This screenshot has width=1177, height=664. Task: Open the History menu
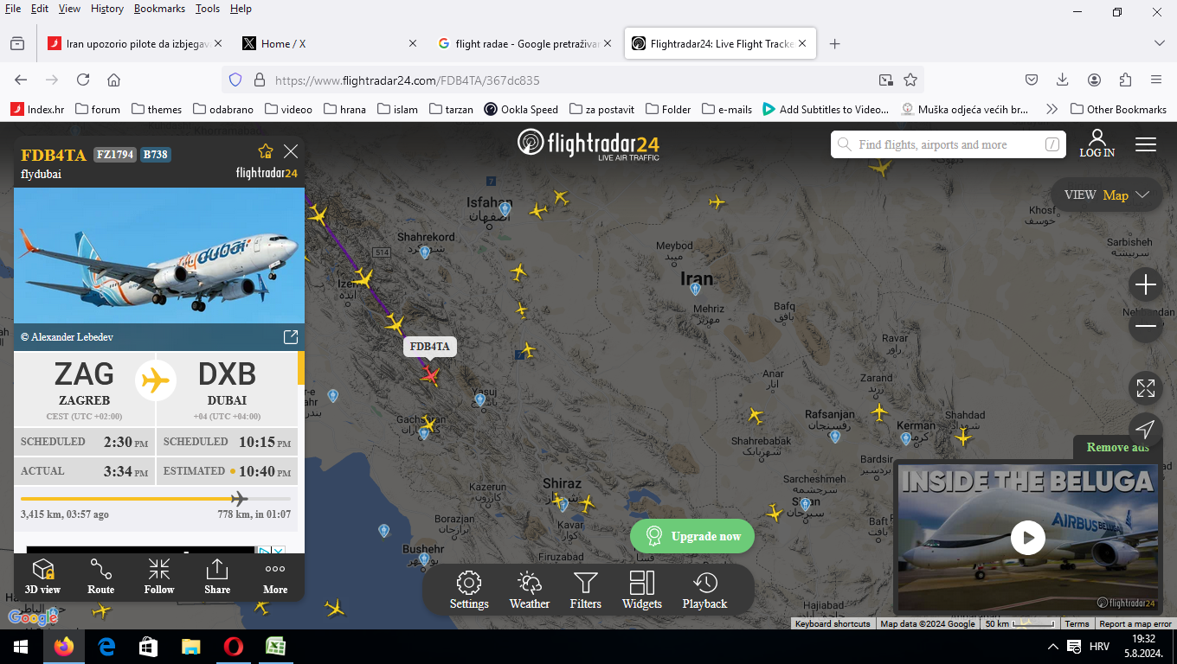point(107,9)
